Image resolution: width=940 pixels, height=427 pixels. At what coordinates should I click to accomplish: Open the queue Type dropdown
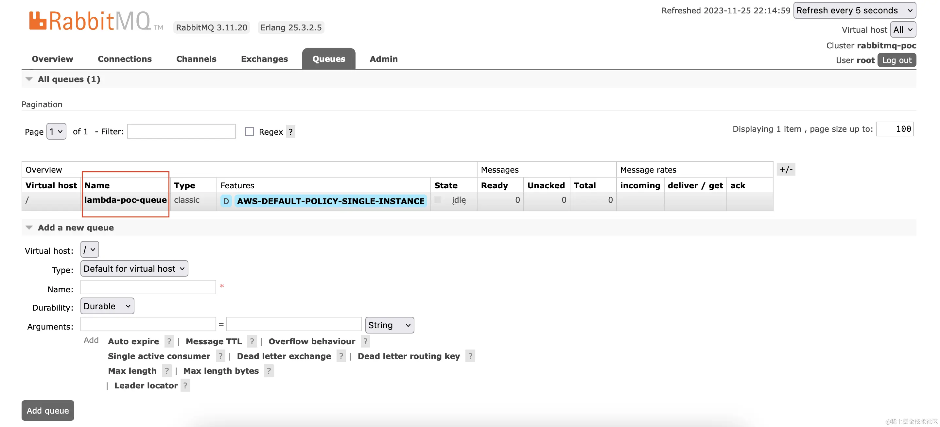click(134, 268)
